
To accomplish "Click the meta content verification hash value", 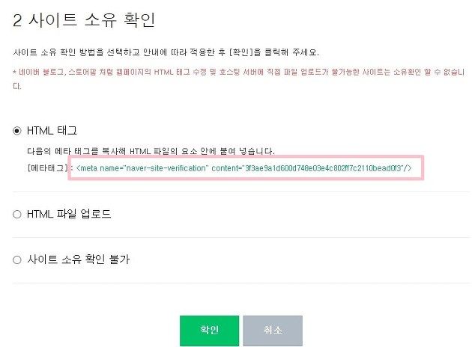I will click(324, 168).
